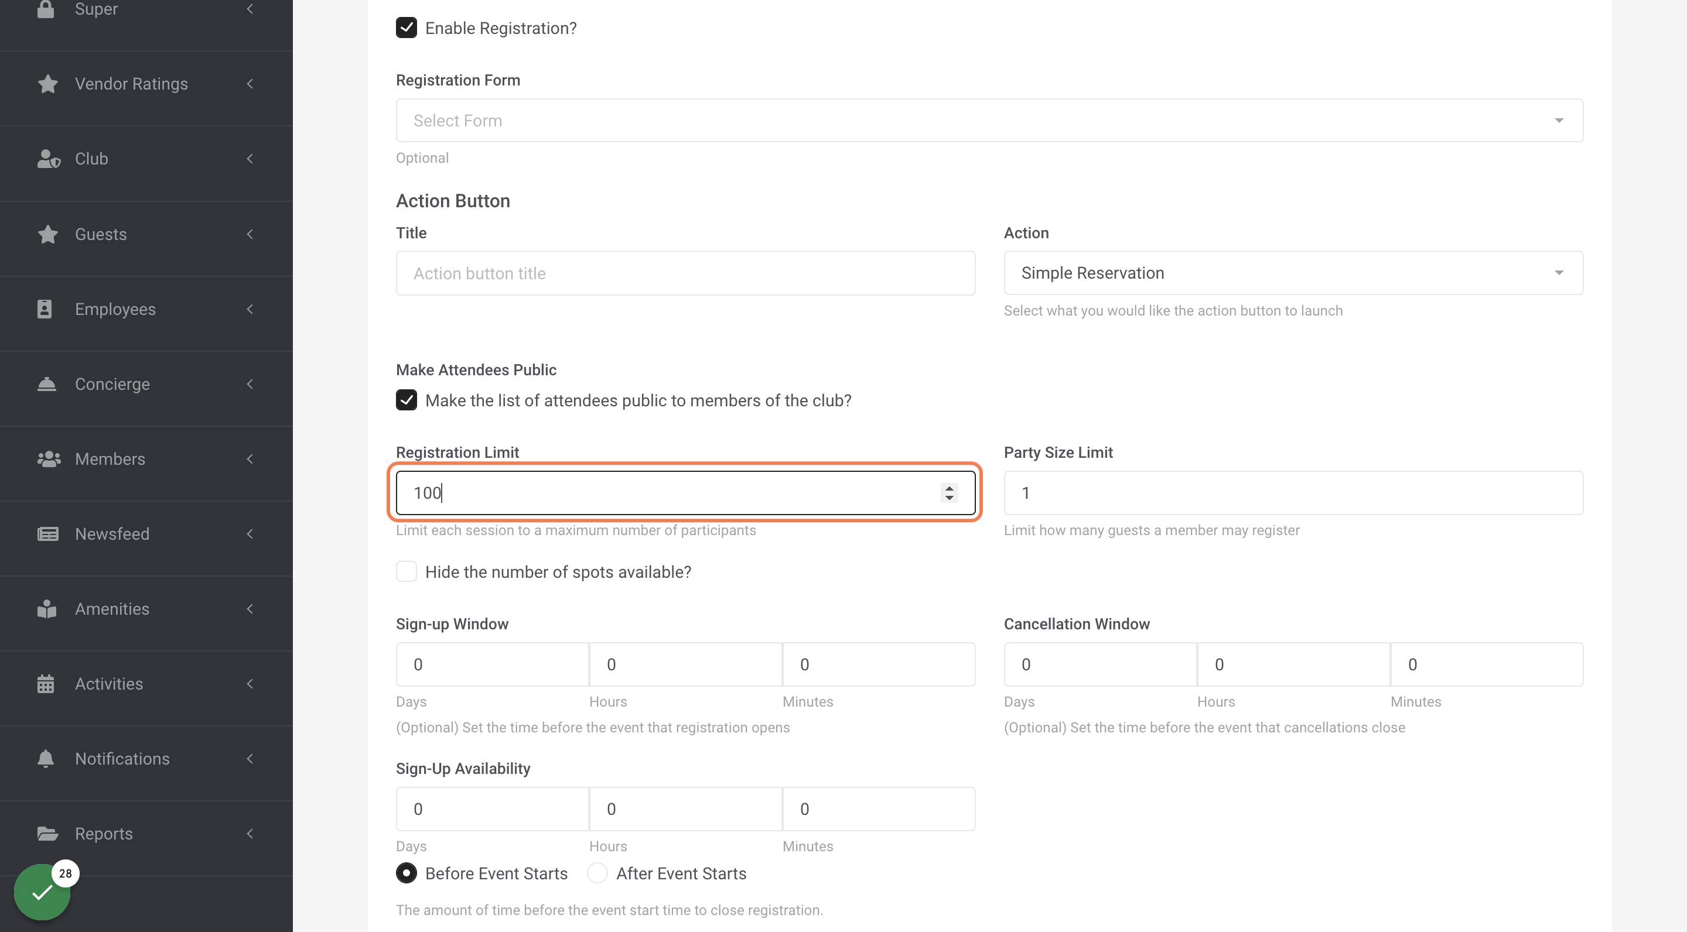Select After Event Starts radio option
The width and height of the screenshot is (1687, 932).
click(597, 873)
